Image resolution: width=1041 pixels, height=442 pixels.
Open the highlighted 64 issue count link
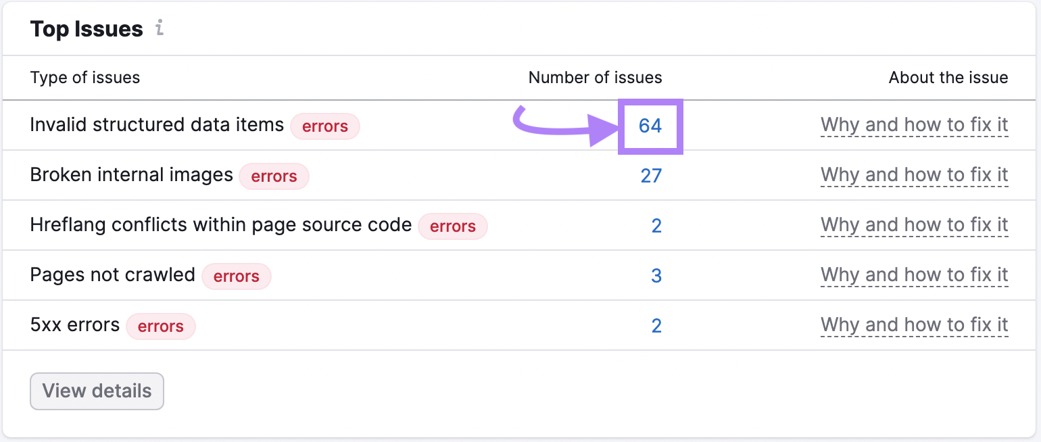650,126
